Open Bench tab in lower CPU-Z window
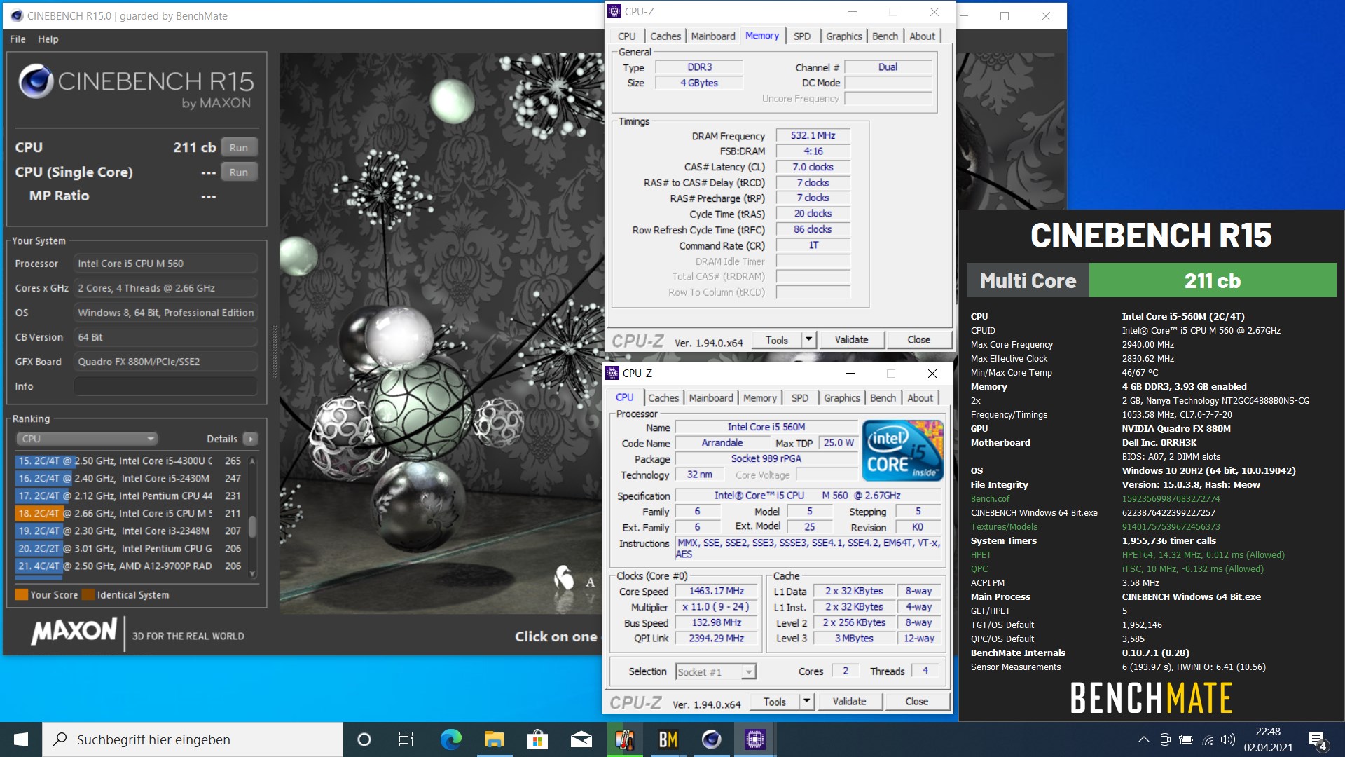 [883, 398]
